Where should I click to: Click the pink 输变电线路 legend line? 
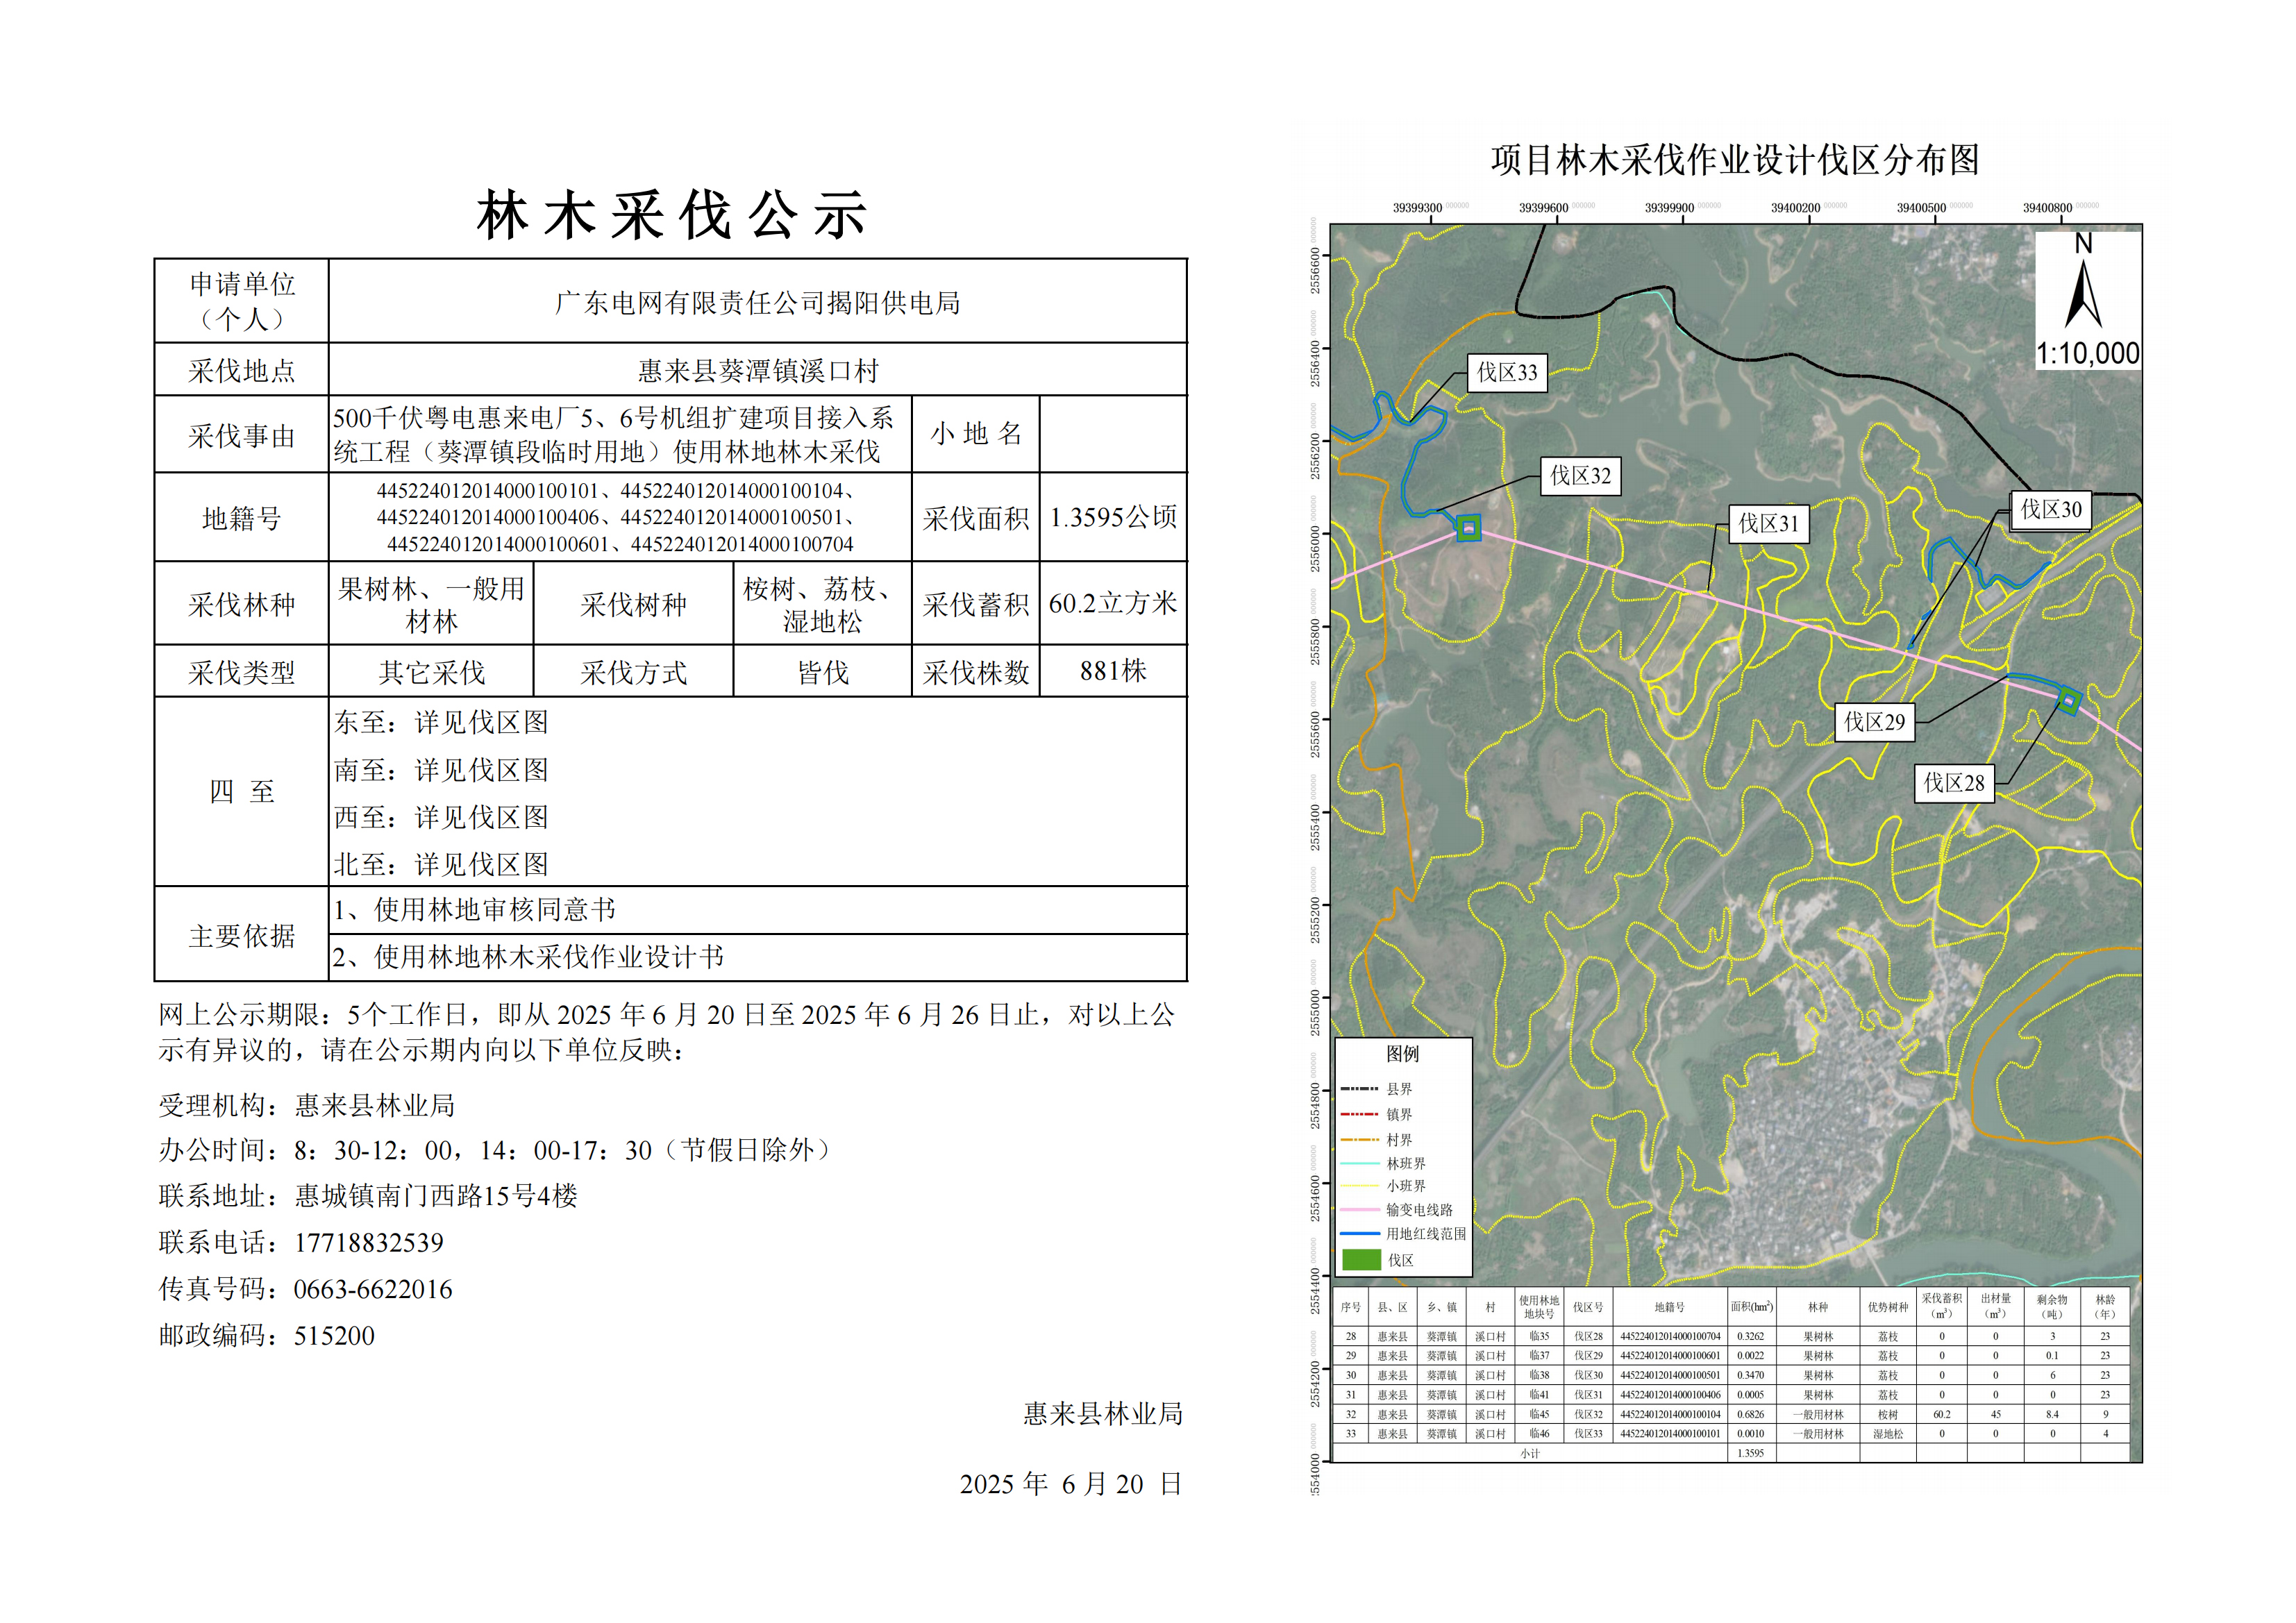(x=1360, y=1210)
